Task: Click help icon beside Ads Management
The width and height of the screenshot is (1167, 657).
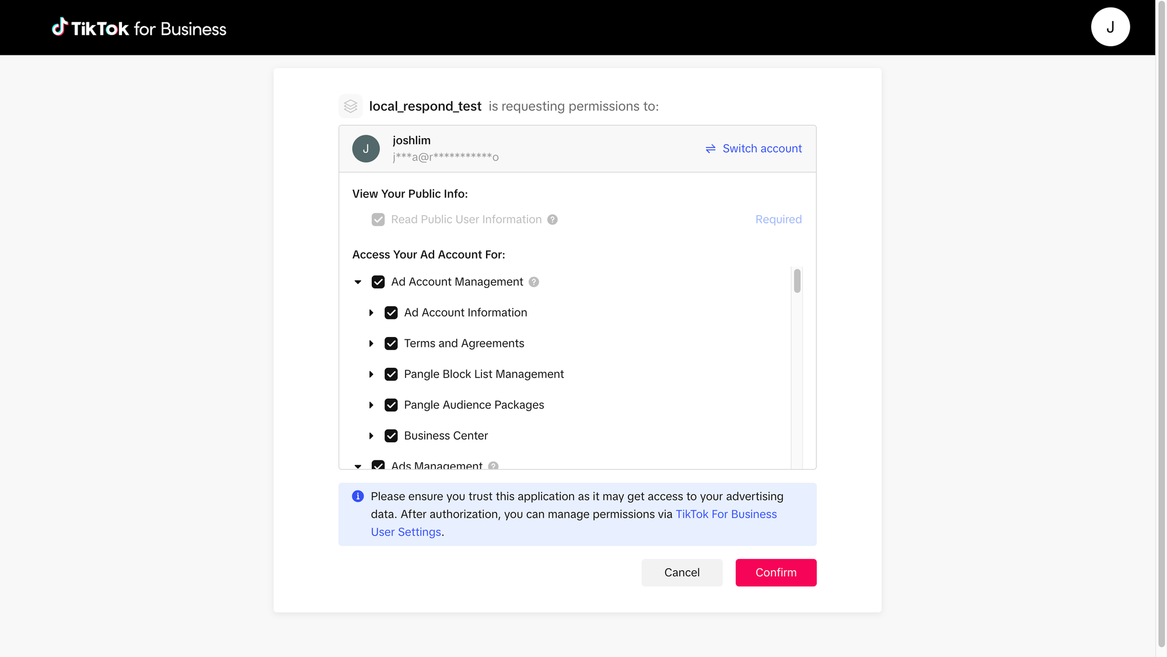Action: click(493, 466)
